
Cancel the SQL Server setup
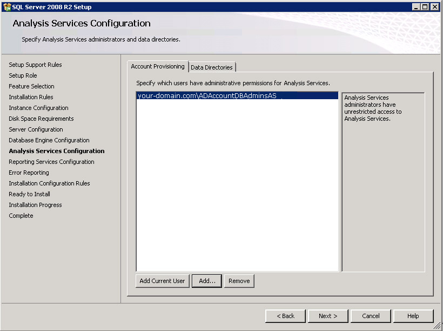click(371, 316)
